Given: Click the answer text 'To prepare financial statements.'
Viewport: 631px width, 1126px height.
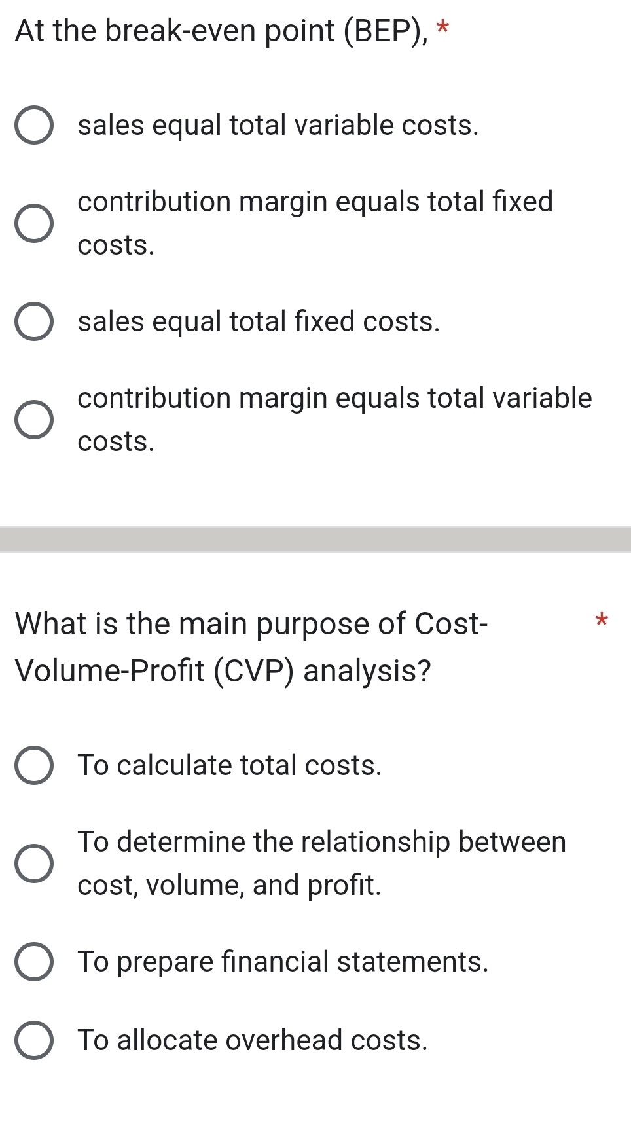Looking at the screenshot, I should pos(283,962).
